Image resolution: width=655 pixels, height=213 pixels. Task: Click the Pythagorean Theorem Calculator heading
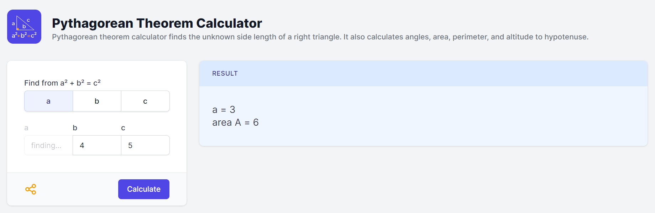[x=157, y=23]
